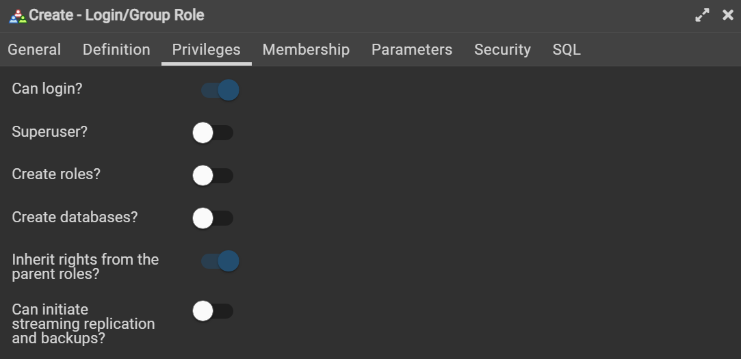Select the Privileges tab
741x359 pixels.
pyautogui.click(x=206, y=50)
